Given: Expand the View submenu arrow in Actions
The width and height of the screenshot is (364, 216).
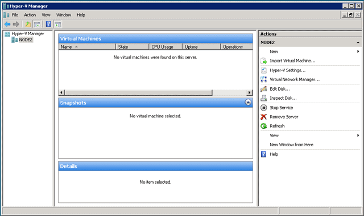Looking at the screenshot, I should [x=358, y=135].
